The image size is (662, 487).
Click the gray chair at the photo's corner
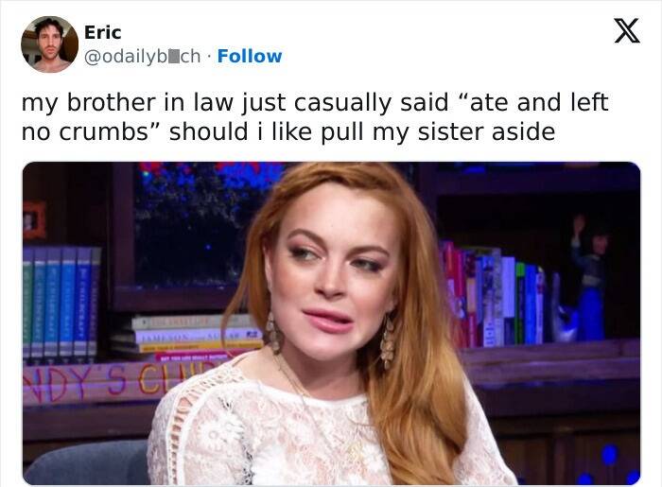click(x=87, y=462)
